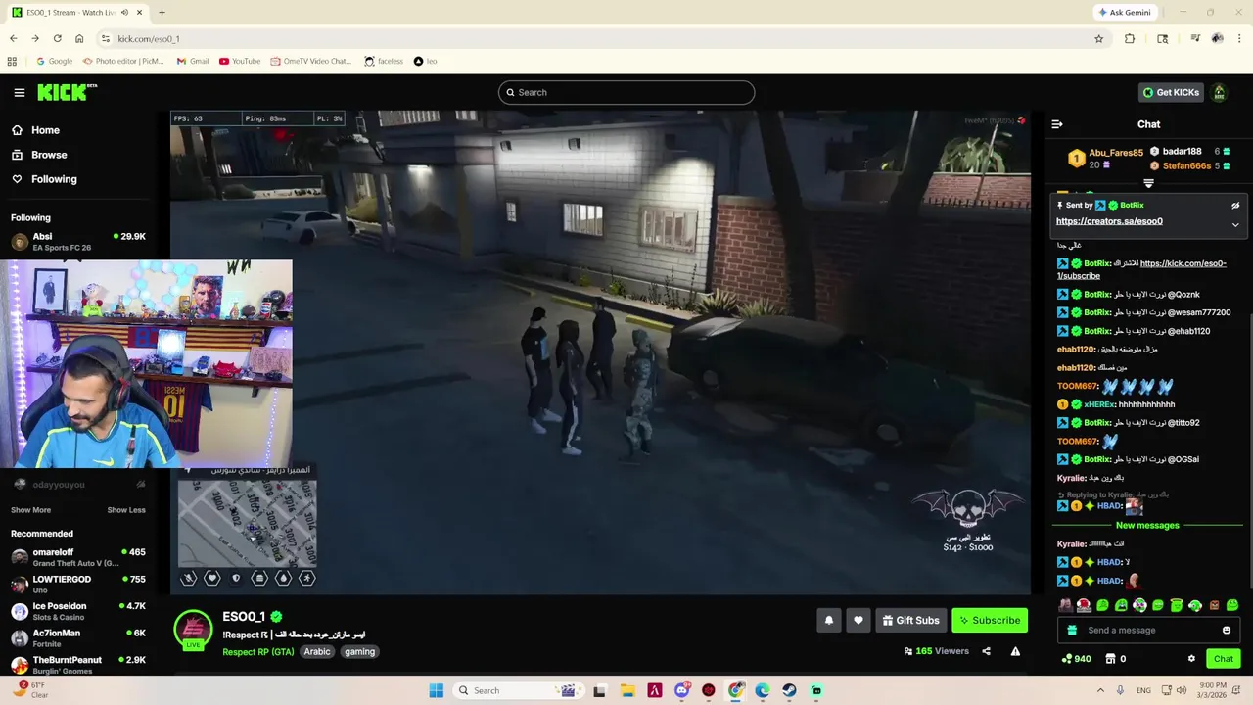
Task: Click Ask Gemini button
Action: (1125, 13)
